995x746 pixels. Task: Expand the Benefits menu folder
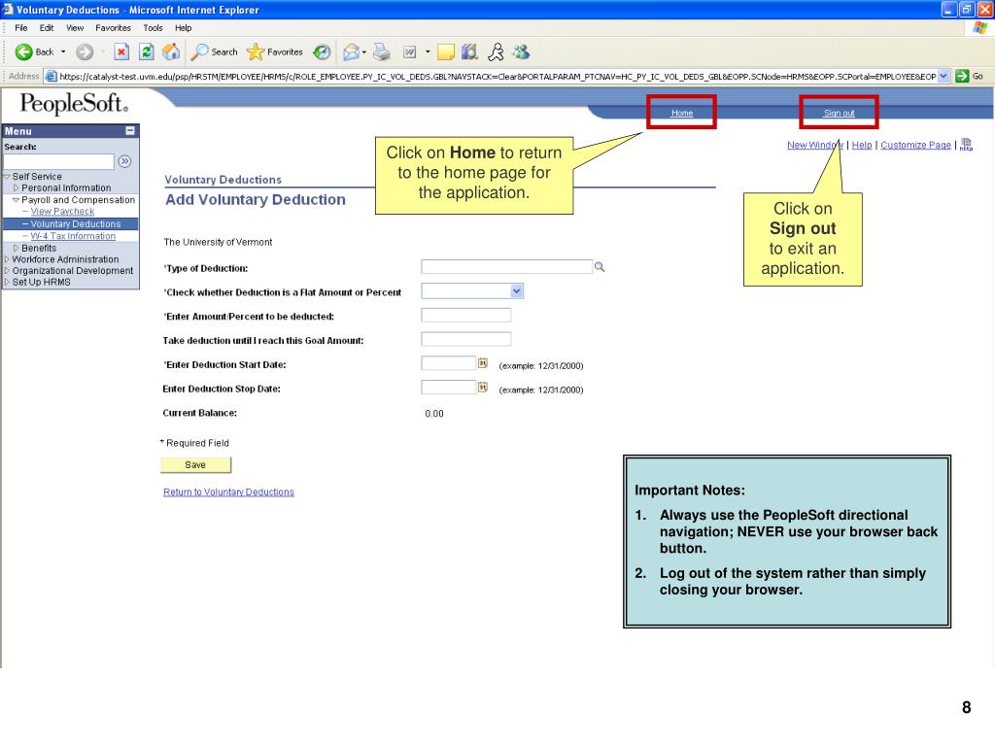pos(16,248)
